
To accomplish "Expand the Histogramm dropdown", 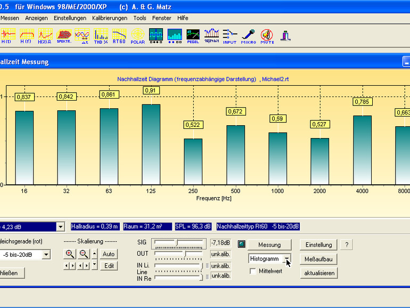I will (x=287, y=258).
